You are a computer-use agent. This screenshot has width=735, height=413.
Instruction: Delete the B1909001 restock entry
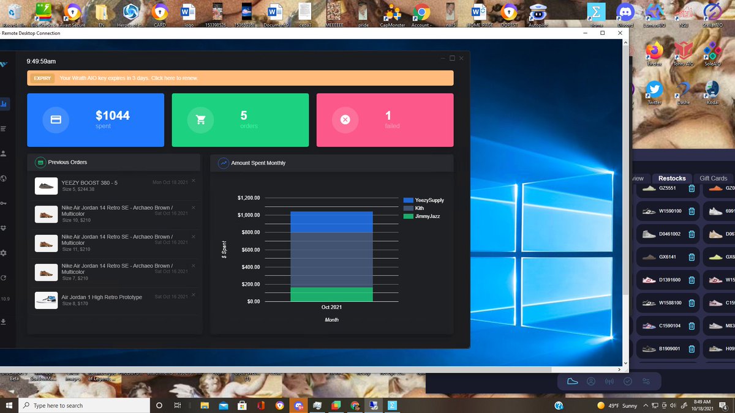pyautogui.click(x=692, y=349)
